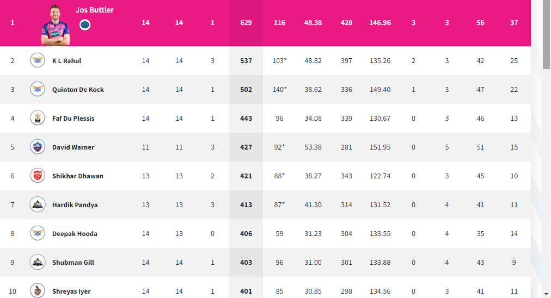551x298 pixels.
Task: Click Shubman Gill's Gujarat Titans logo
Action: [38, 262]
